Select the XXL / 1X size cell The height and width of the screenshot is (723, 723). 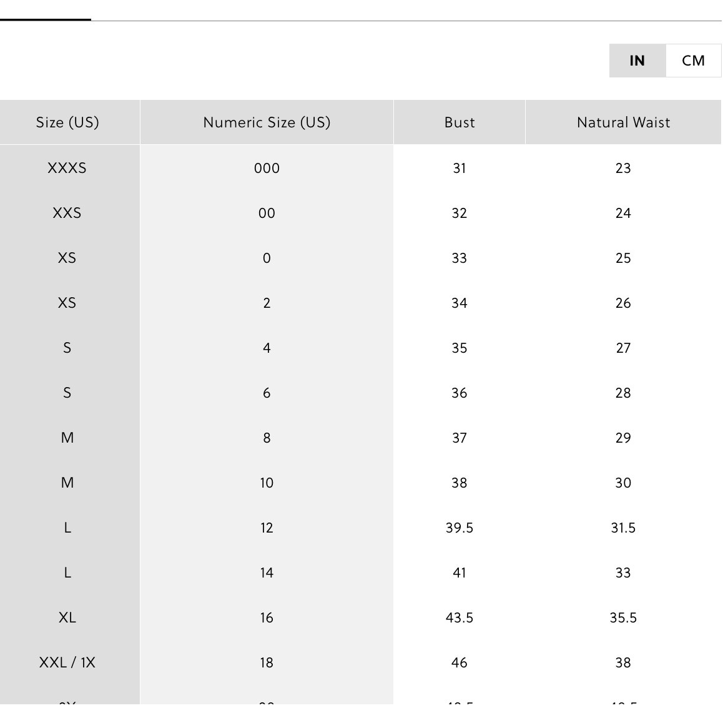tap(67, 662)
